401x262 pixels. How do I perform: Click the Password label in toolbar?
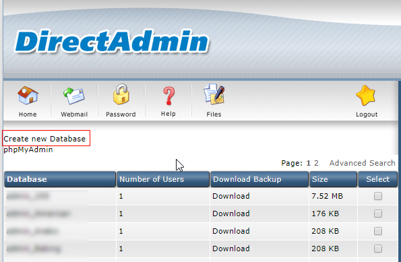pyautogui.click(x=121, y=114)
